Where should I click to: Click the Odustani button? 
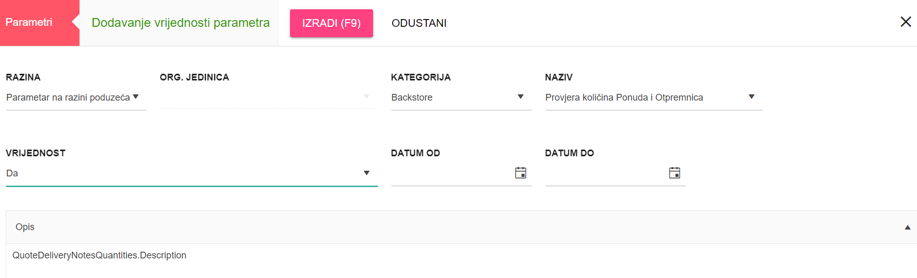(419, 23)
